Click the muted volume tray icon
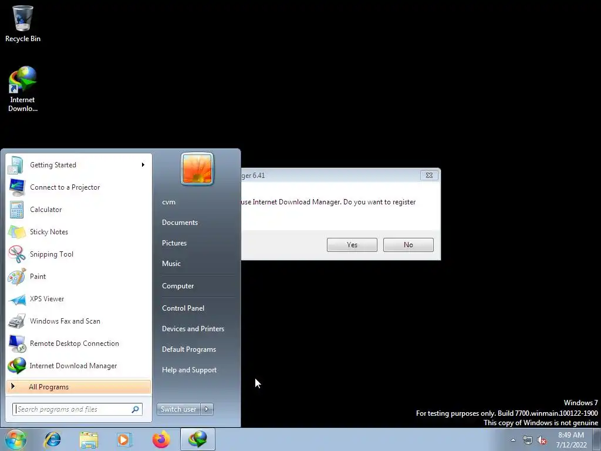 tap(542, 440)
